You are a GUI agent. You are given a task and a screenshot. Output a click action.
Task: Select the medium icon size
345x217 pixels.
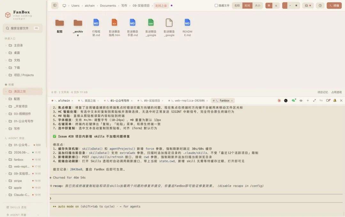point(290,5)
